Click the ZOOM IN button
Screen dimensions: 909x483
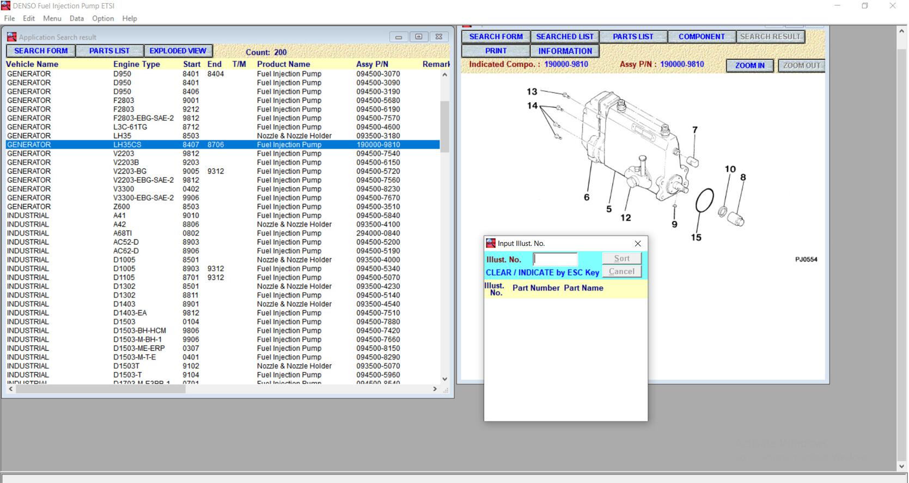click(750, 65)
